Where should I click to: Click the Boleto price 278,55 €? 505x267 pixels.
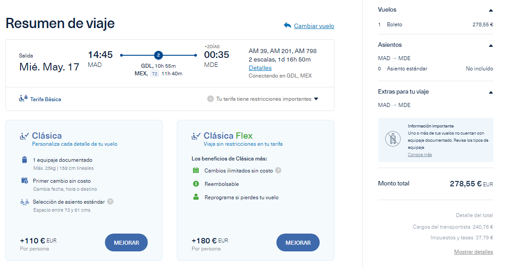pyautogui.click(x=483, y=25)
